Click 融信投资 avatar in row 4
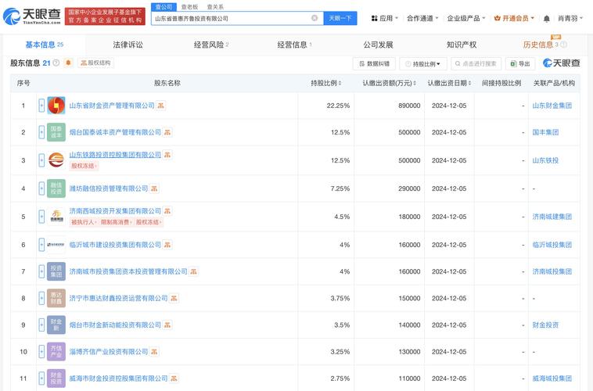This screenshot has height=391, width=593. pos(56,188)
